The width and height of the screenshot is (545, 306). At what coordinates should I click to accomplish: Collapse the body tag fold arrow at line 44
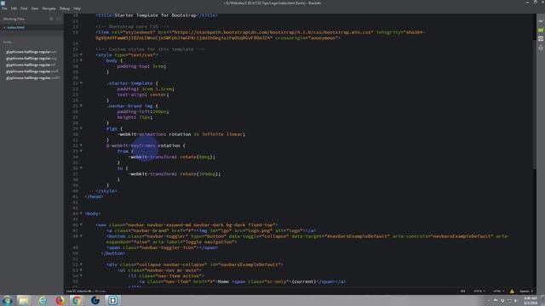coord(82,213)
